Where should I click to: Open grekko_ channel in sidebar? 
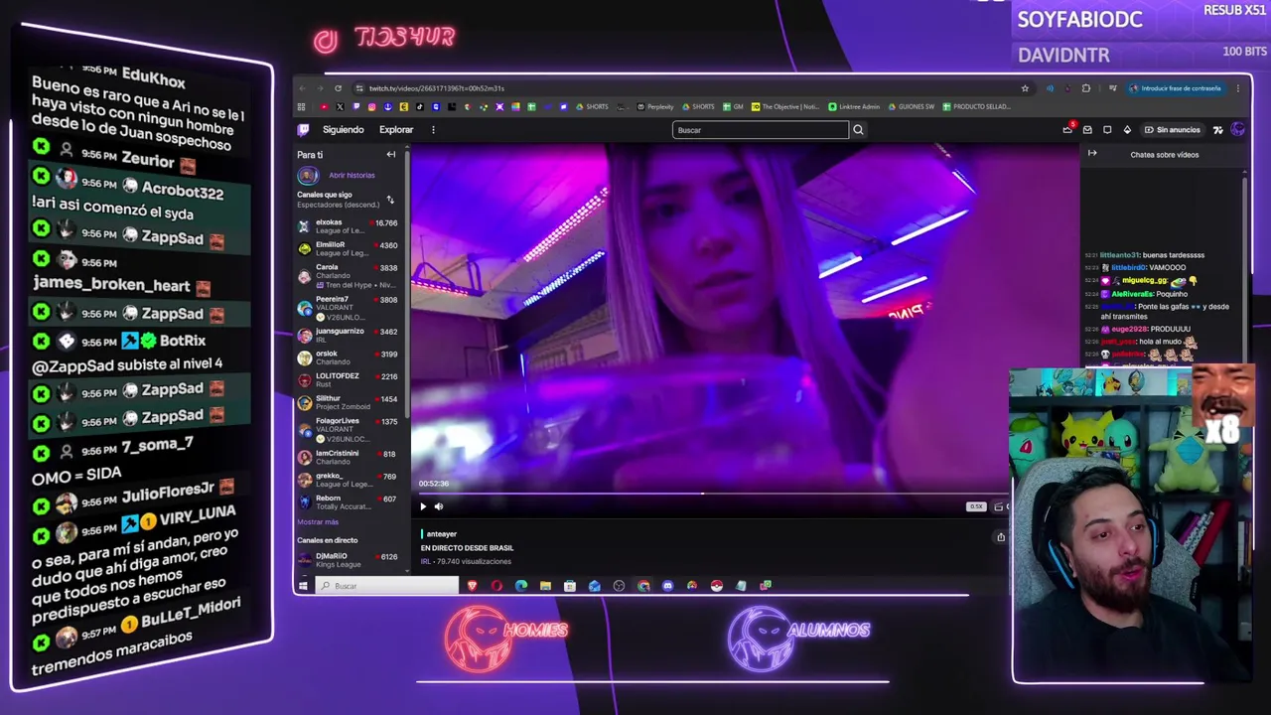tap(348, 480)
